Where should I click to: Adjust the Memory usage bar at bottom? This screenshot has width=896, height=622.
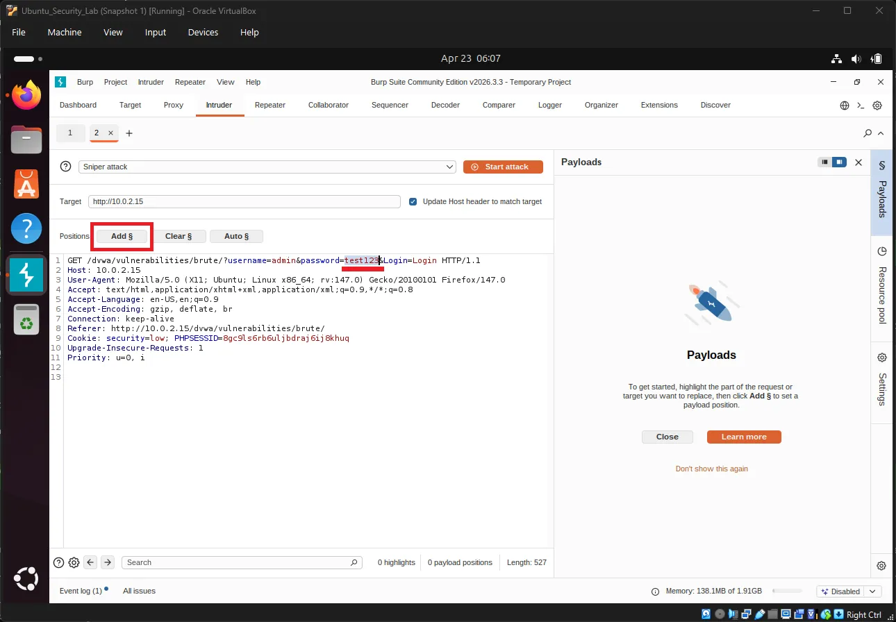point(788,591)
